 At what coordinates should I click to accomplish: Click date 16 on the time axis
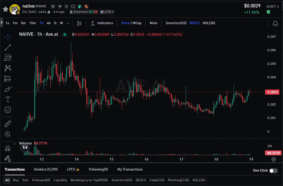click(x=146, y=159)
